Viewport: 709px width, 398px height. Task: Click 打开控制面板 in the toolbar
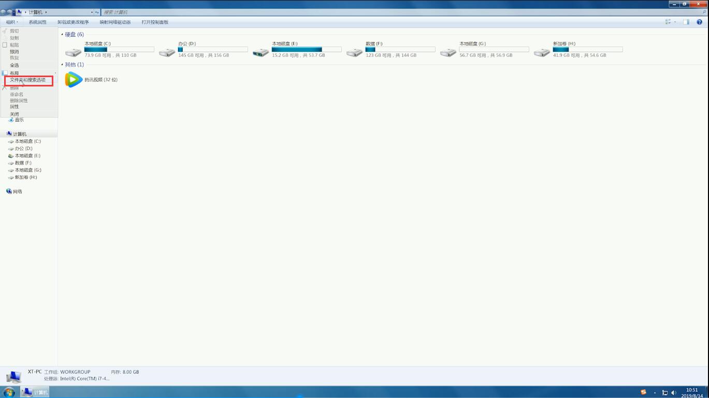tap(155, 22)
